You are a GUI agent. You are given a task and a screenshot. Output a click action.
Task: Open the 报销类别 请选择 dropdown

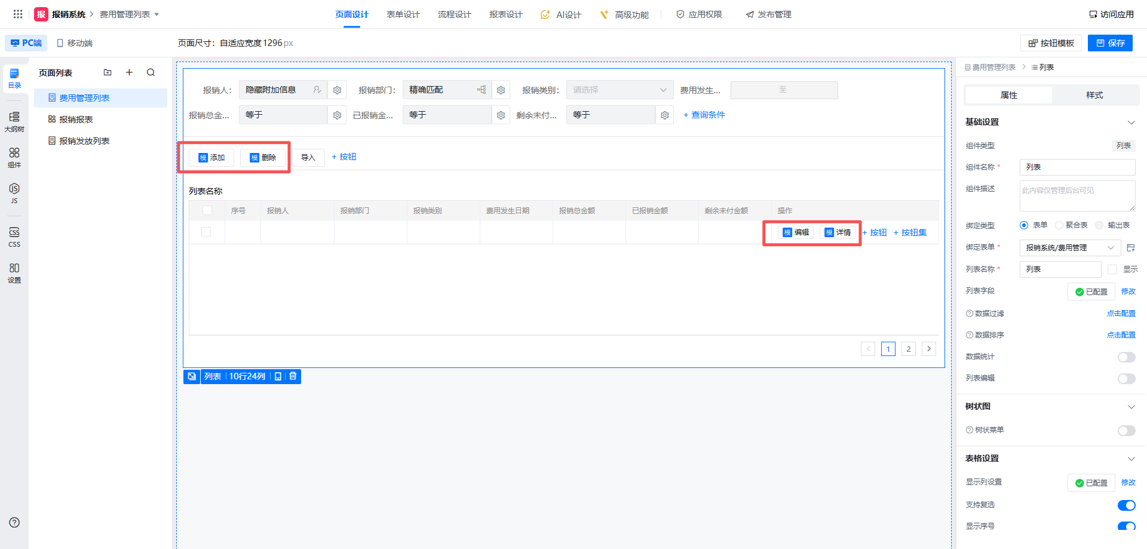pos(619,90)
